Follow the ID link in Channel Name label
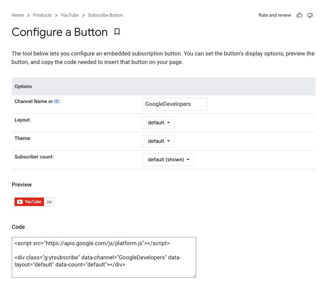This screenshot has width=326, height=286. [x=56, y=102]
